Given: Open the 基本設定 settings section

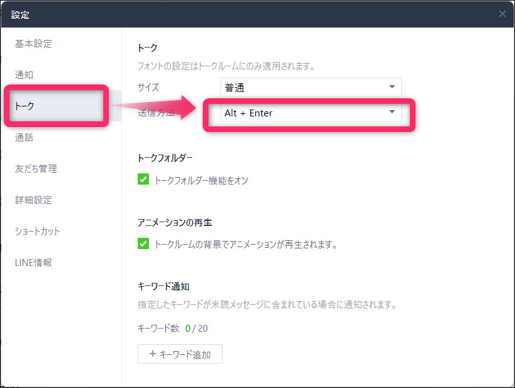Looking at the screenshot, I should pos(33,44).
